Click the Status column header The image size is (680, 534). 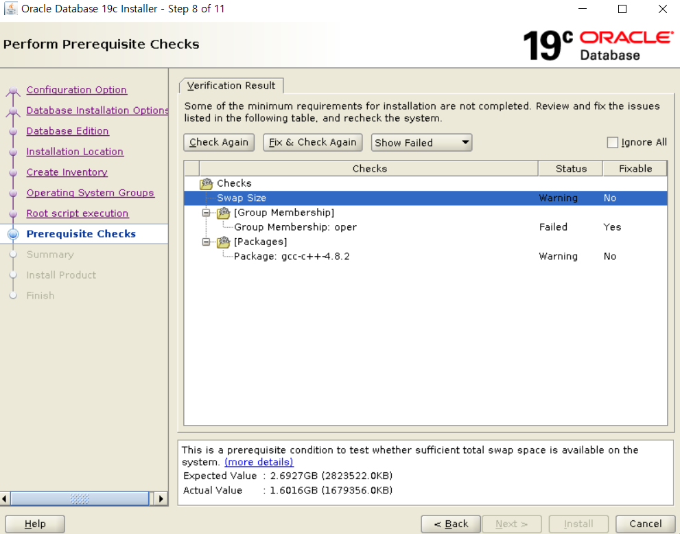pos(571,169)
